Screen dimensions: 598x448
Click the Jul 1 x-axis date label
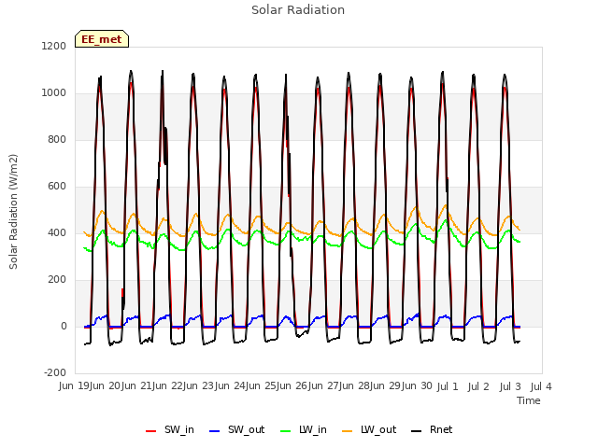[x=448, y=386]
